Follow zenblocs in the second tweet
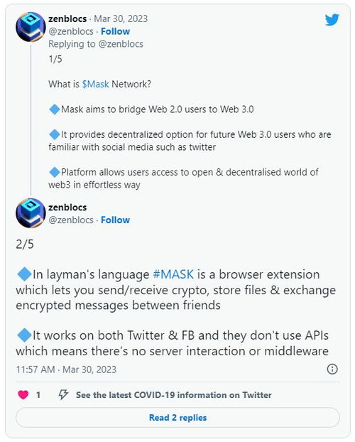This screenshot has width=355, height=442. point(115,220)
